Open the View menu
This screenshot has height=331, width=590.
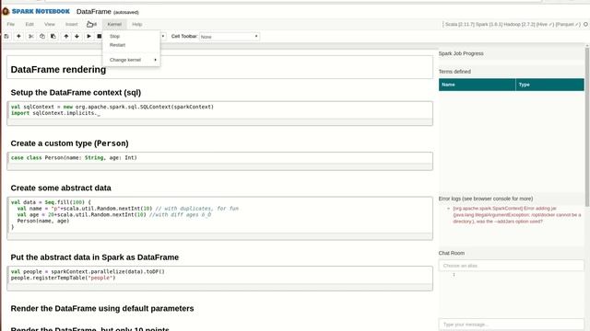pyautogui.click(x=50, y=25)
